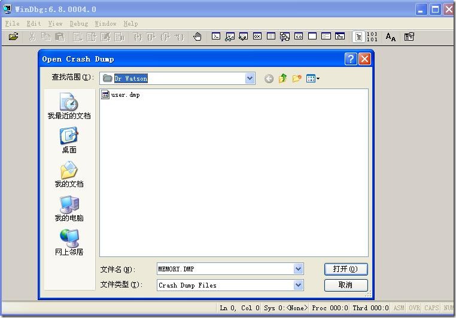Click the Copy toolbar icon
This screenshot has width=456, height=318.
tap(46, 36)
